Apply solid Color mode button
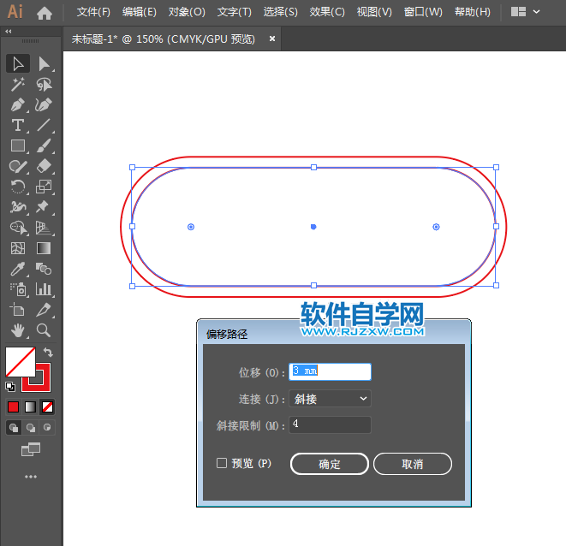 click(x=14, y=407)
